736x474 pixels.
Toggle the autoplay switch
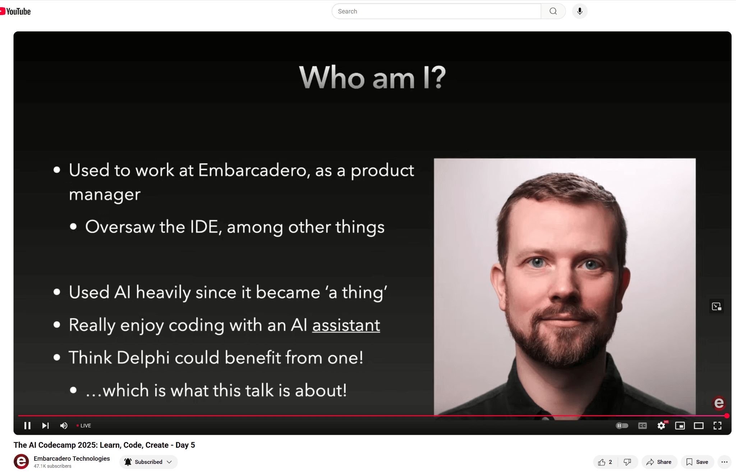pyautogui.click(x=622, y=426)
